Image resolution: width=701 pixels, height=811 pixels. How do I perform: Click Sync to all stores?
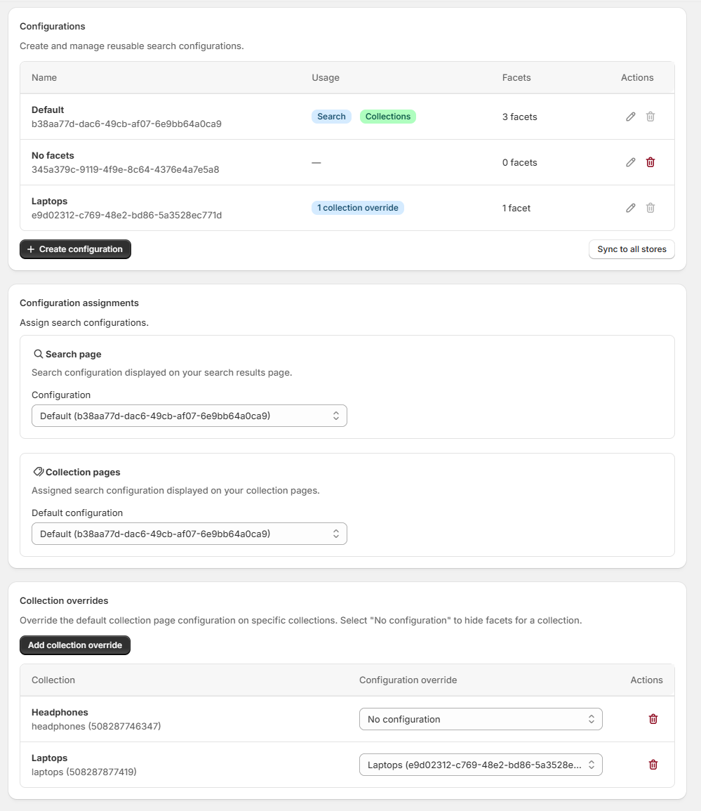click(631, 249)
